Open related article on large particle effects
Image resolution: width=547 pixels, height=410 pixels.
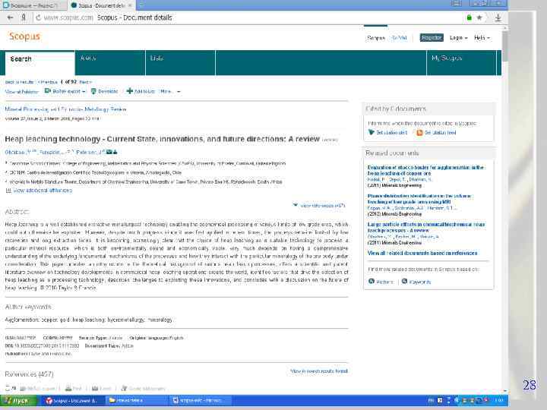[426, 227]
